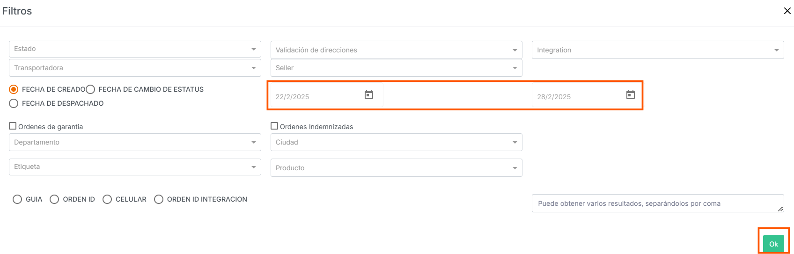Expand the Estado dropdown

135,49
